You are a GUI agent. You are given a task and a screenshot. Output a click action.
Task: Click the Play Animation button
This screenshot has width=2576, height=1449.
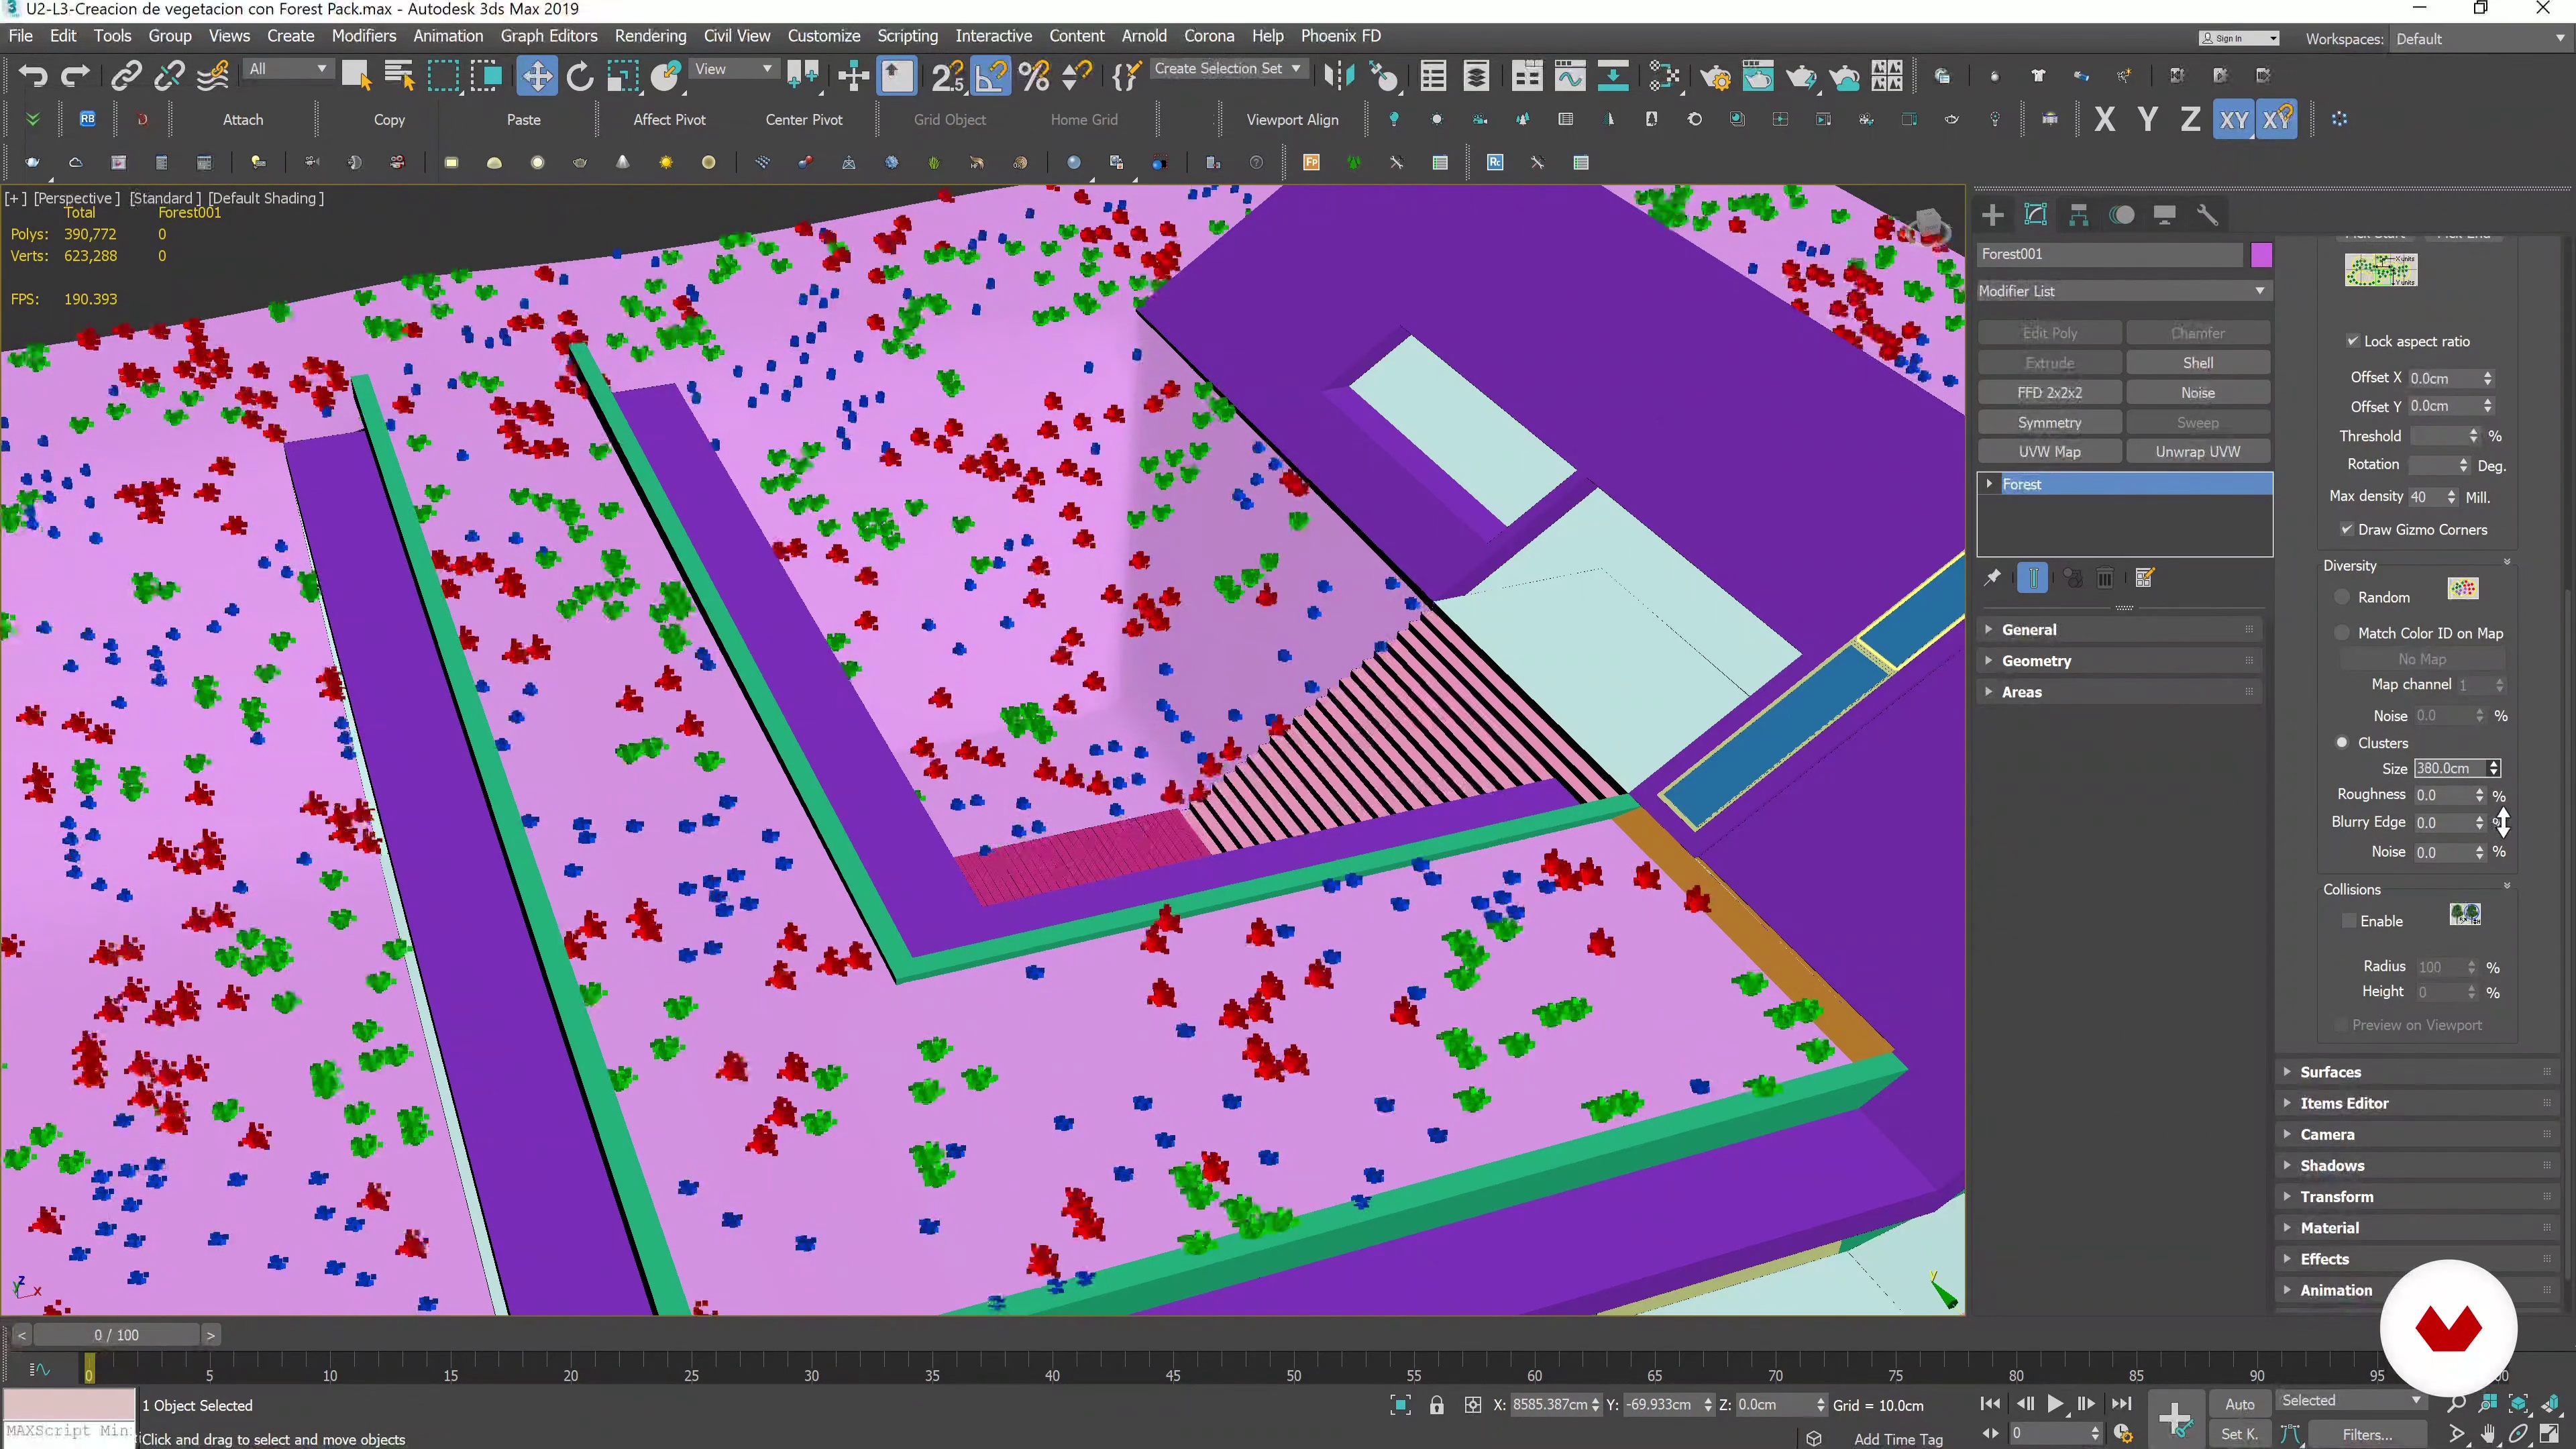click(2055, 1404)
